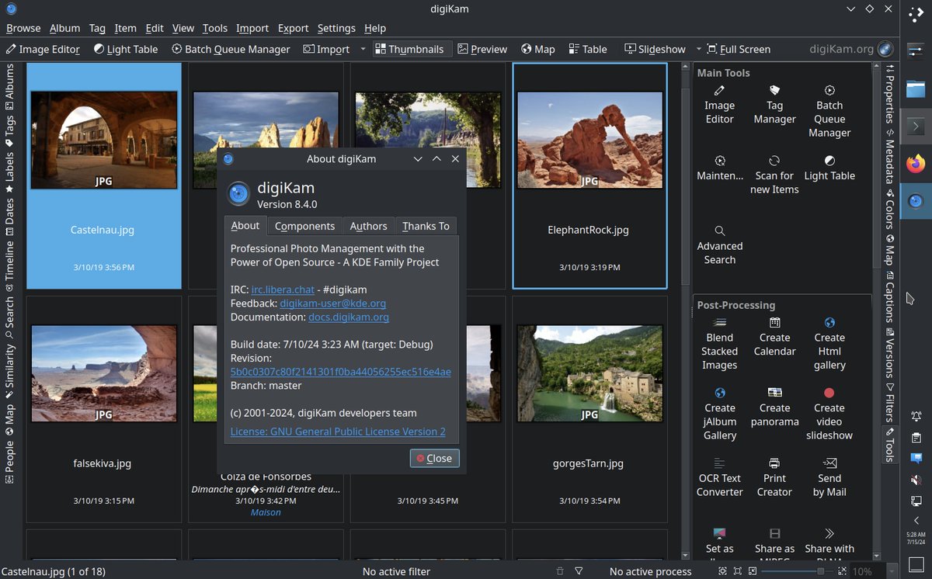The height and width of the screenshot is (579, 932).
Task: Open the Import dropdown arrow
Action: pyautogui.click(x=361, y=49)
